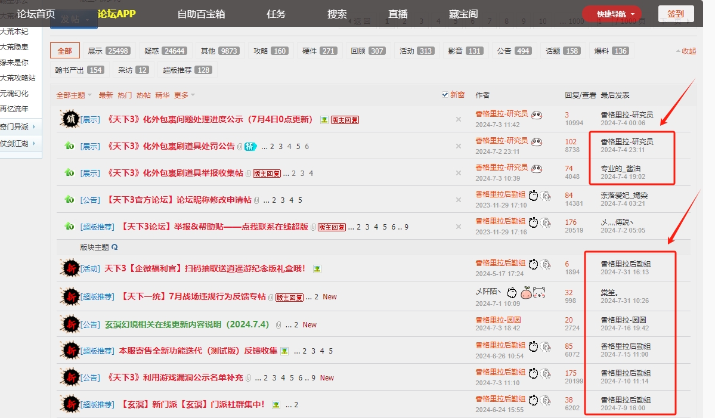Sort threads by 最新
This screenshot has width=715, height=418.
[x=106, y=95]
